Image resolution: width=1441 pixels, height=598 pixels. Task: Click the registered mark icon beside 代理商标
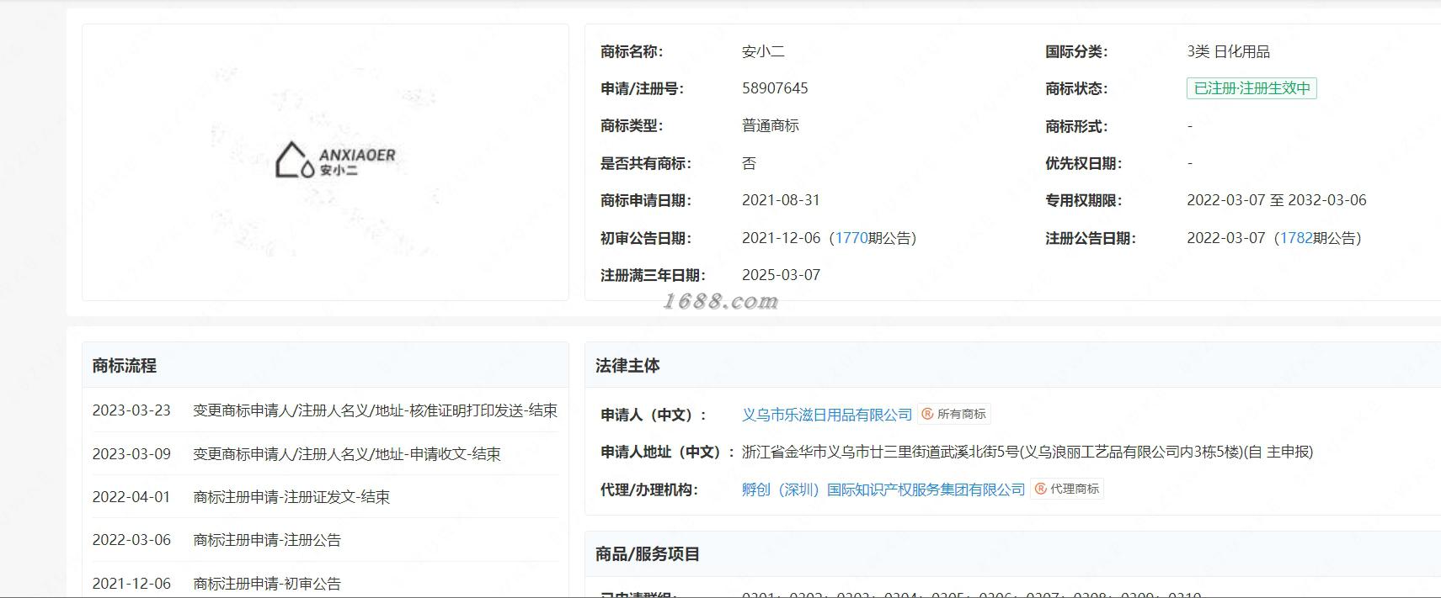tap(1040, 489)
